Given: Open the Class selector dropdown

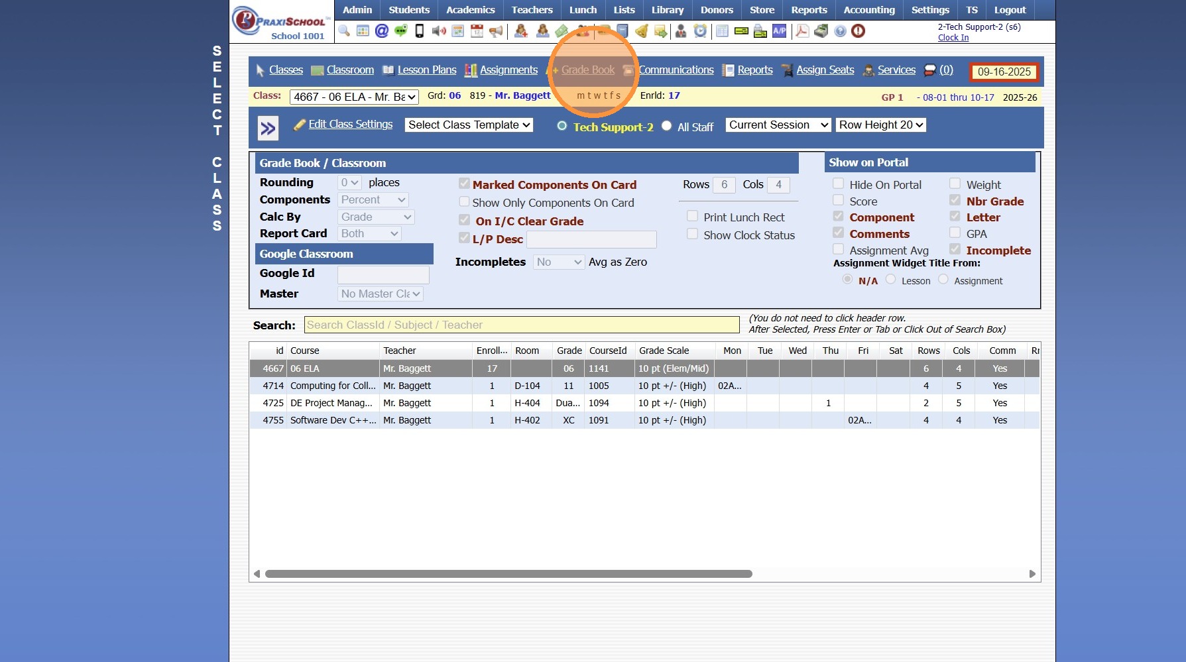Looking at the screenshot, I should pyautogui.click(x=355, y=97).
